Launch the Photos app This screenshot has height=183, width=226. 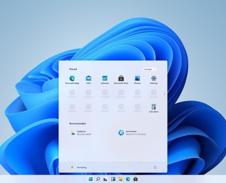click(x=137, y=80)
